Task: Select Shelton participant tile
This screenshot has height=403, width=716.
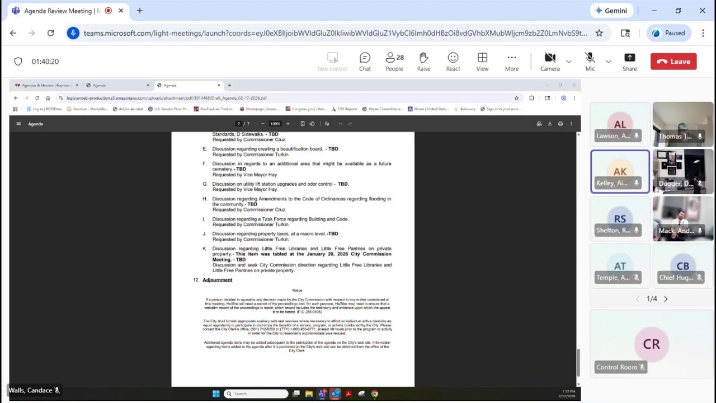Action: pos(620,219)
